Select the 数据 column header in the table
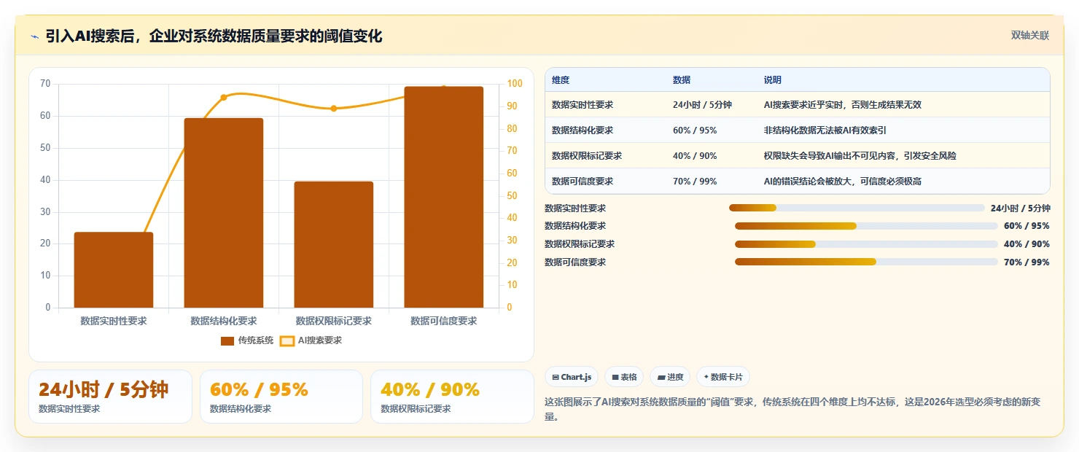1079x452 pixels. click(x=682, y=80)
